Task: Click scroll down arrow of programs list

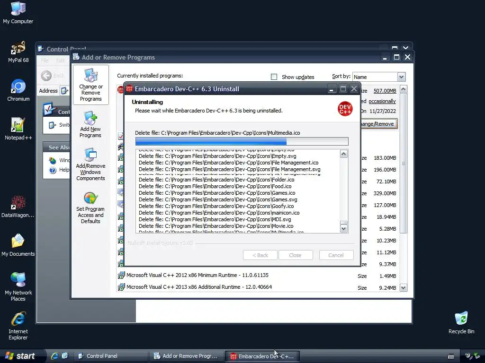Action: pos(404,288)
